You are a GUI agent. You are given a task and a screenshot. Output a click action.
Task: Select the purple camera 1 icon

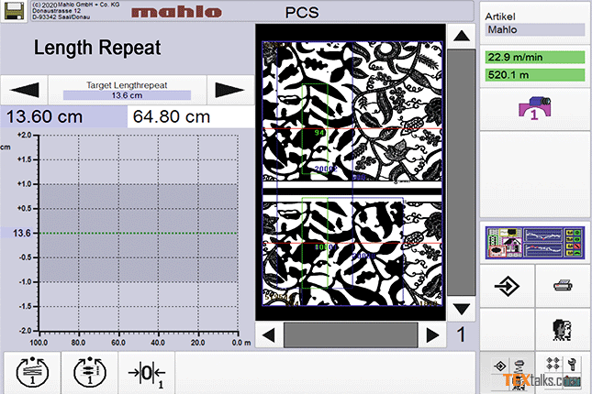click(x=534, y=109)
